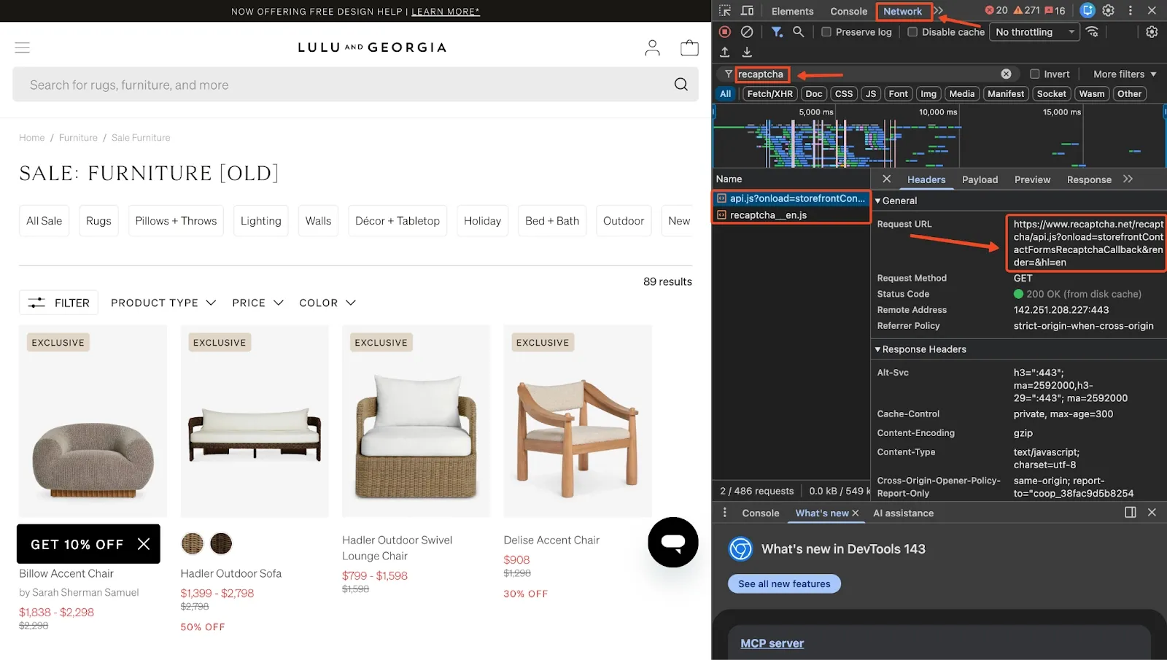1167x660 pixels.
Task: Open the chat bubble widget
Action: (672, 542)
